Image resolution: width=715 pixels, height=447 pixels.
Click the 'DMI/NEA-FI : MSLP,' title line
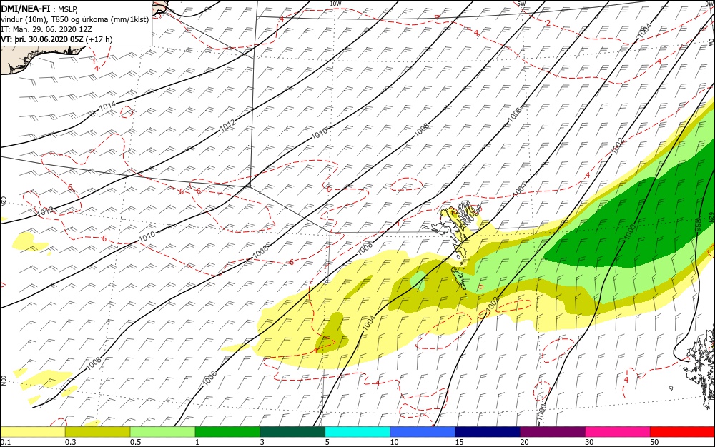pyautogui.click(x=39, y=9)
